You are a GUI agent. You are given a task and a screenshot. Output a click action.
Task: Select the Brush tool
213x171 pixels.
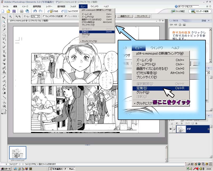pyautogui.click(x=4, y=85)
